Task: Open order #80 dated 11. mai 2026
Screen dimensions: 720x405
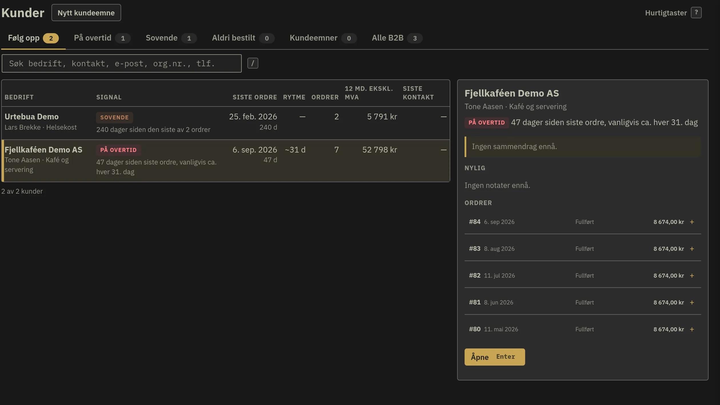Action: coord(583,329)
